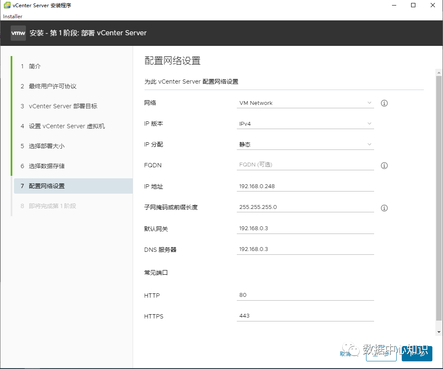The image size is (443, 369).
Task: Minimize the installer window
Action: tap(394, 5)
